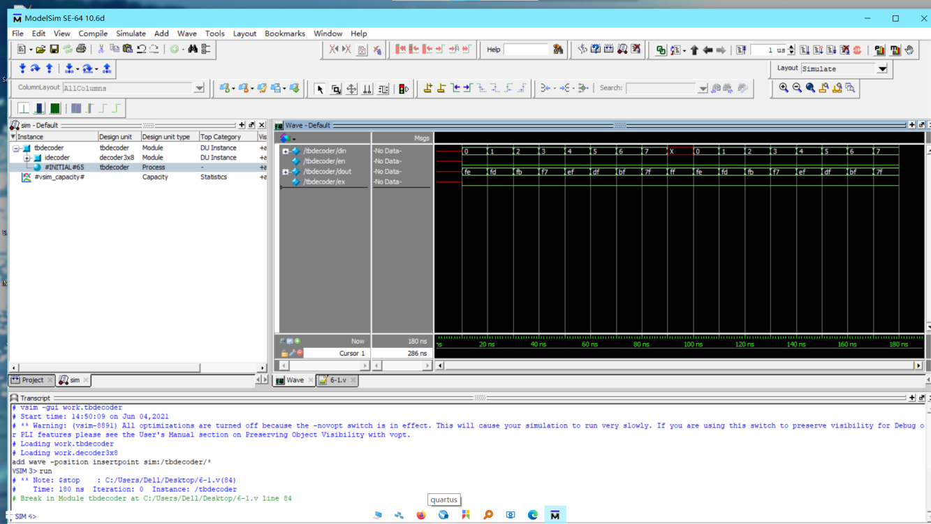Click the Undo icon in the toolbar

[x=141, y=49]
